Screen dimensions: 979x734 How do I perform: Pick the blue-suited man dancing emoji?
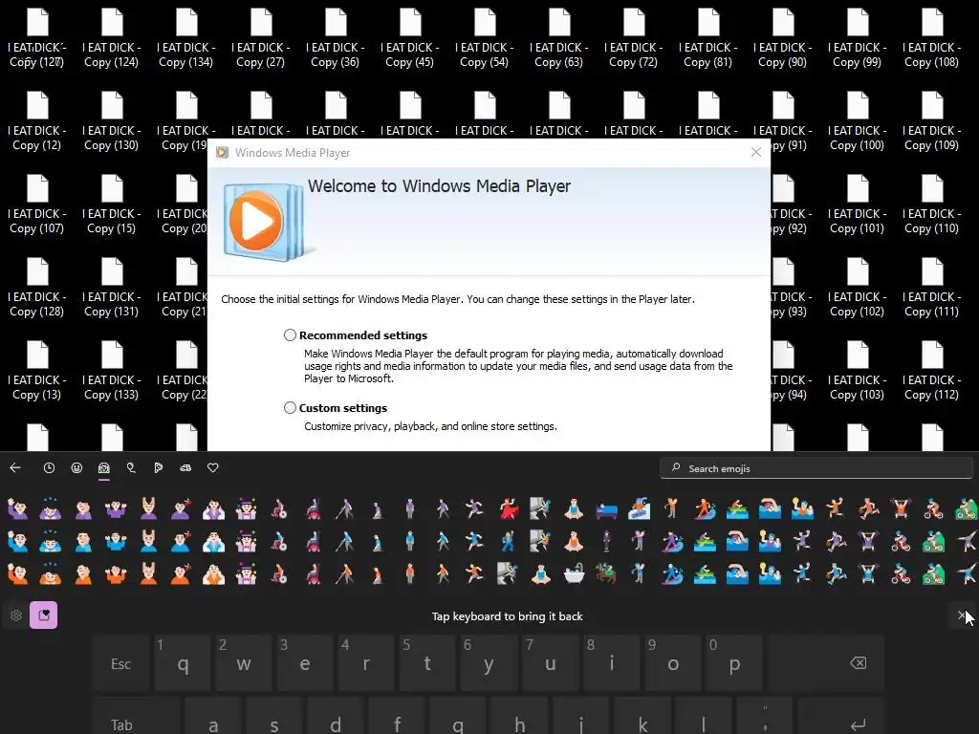[x=508, y=541]
